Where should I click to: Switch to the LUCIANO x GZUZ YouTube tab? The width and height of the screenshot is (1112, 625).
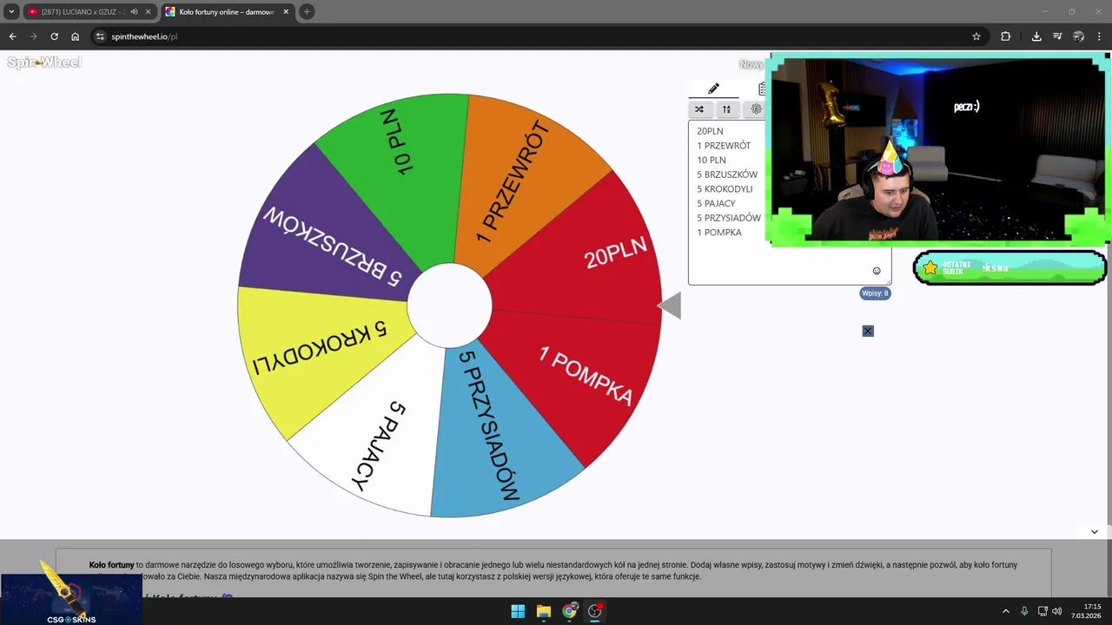click(x=76, y=12)
